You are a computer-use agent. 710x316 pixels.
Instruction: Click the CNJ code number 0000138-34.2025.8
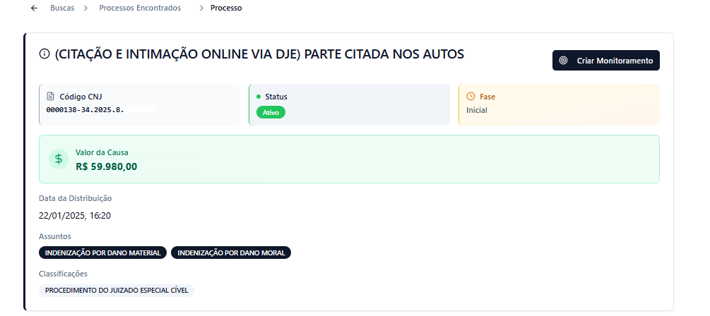point(84,110)
